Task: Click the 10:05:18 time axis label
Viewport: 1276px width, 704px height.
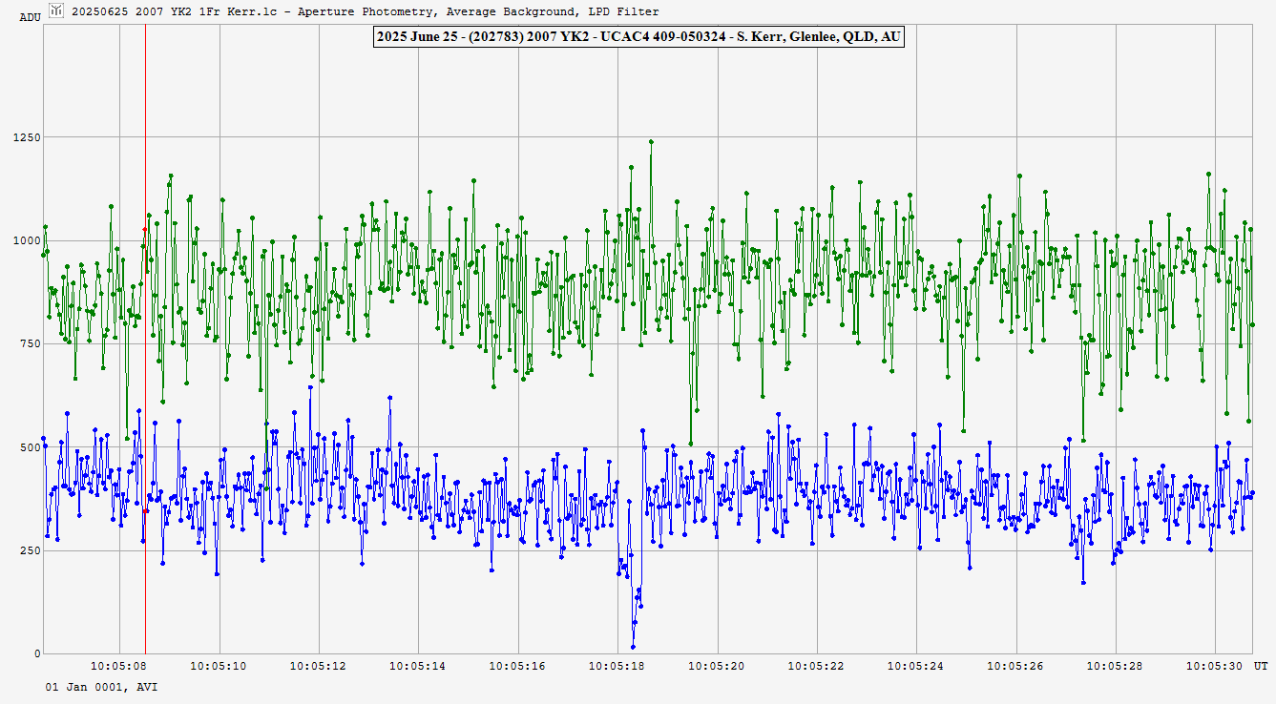Action: pos(617,666)
